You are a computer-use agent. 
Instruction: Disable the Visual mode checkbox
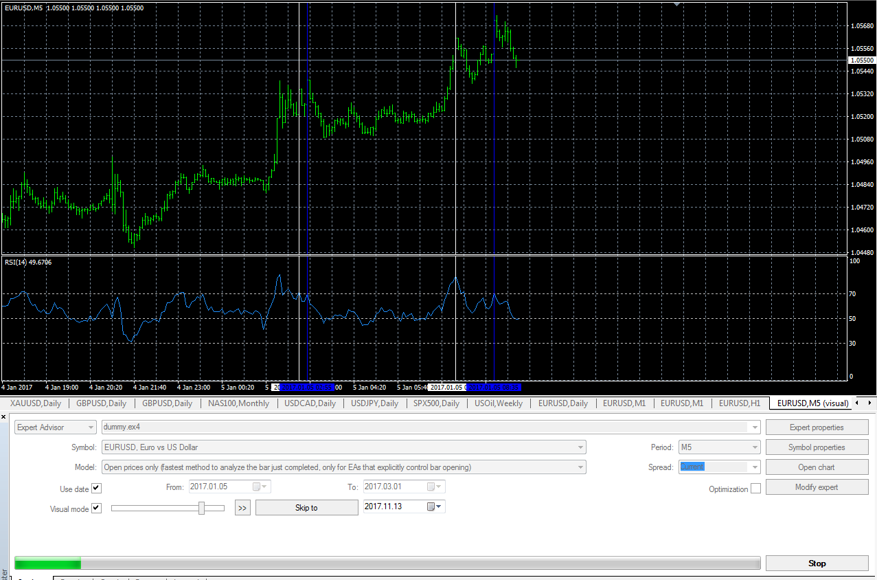(97, 509)
